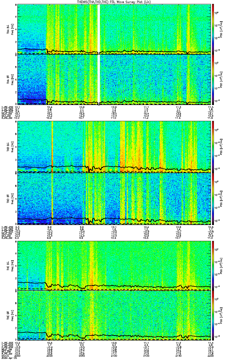Click the 2140 time label on bottom axis

click(x=178, y=356)
